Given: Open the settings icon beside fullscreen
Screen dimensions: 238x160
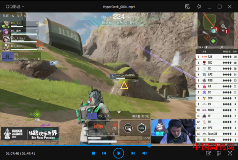Looking at the screenshot, I should pyautogui.click(x=219, y=153).
